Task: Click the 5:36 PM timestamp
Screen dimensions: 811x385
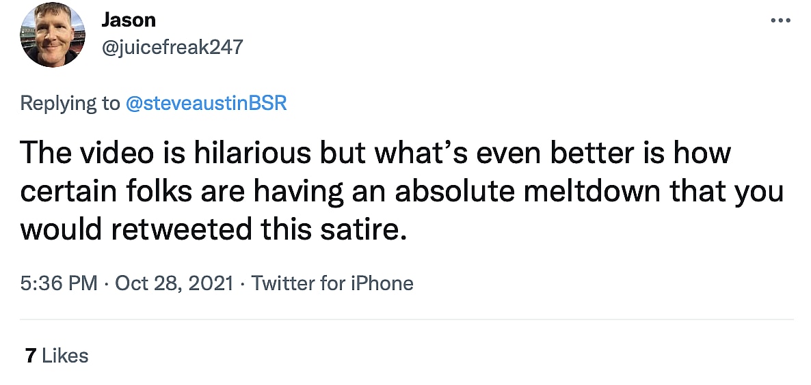Action: [x=59, y=283]
